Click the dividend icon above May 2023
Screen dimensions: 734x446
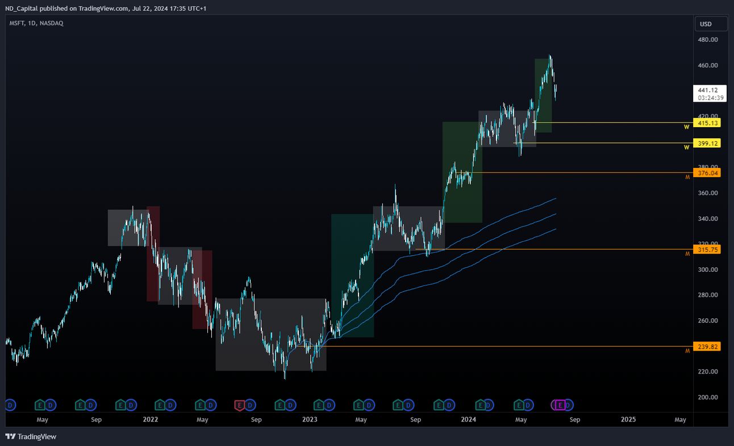click(369, 405)
